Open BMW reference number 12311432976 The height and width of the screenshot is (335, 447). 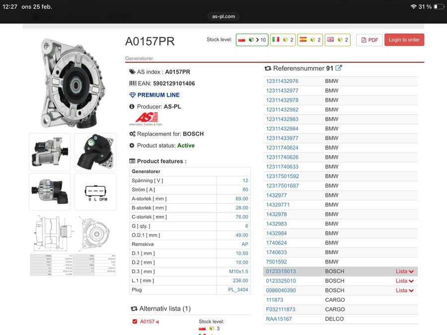282,81
